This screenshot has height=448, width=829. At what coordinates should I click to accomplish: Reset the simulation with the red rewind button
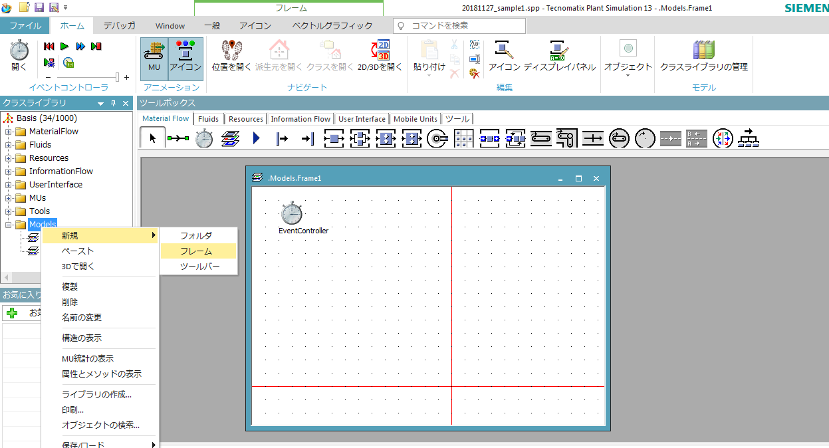(49, 47)
